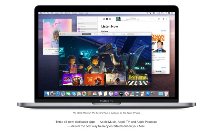Switch to Library tab in TV window
The image size is (213, 133).
123,34
